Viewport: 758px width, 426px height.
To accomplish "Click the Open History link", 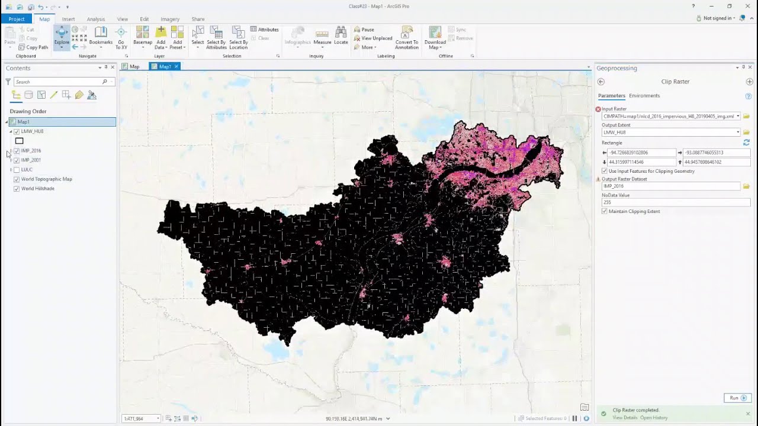I will point(654,418).
